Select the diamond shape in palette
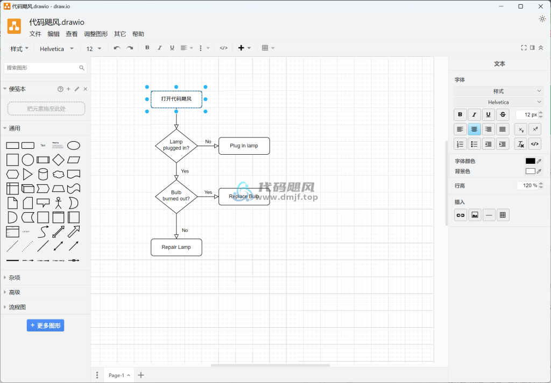Viewport: 551px width, 383px height. tap(58, 160)
